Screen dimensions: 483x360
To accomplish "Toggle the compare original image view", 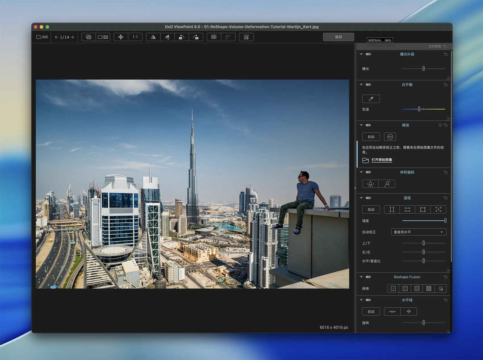I will [x=89, y=37].
